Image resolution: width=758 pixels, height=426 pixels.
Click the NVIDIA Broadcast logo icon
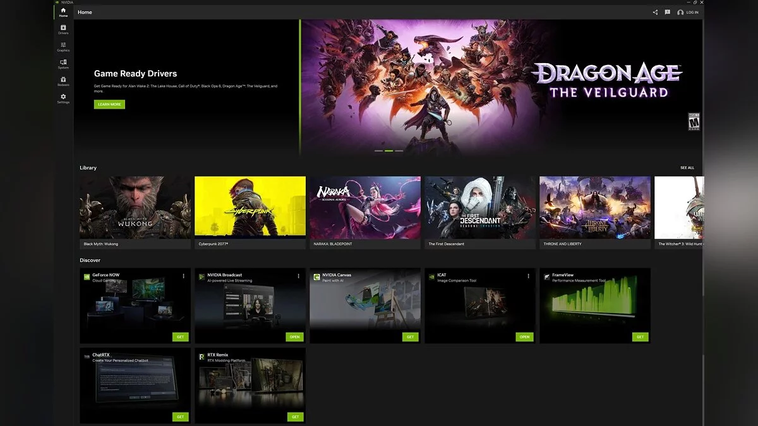click(x=202, y=276)
